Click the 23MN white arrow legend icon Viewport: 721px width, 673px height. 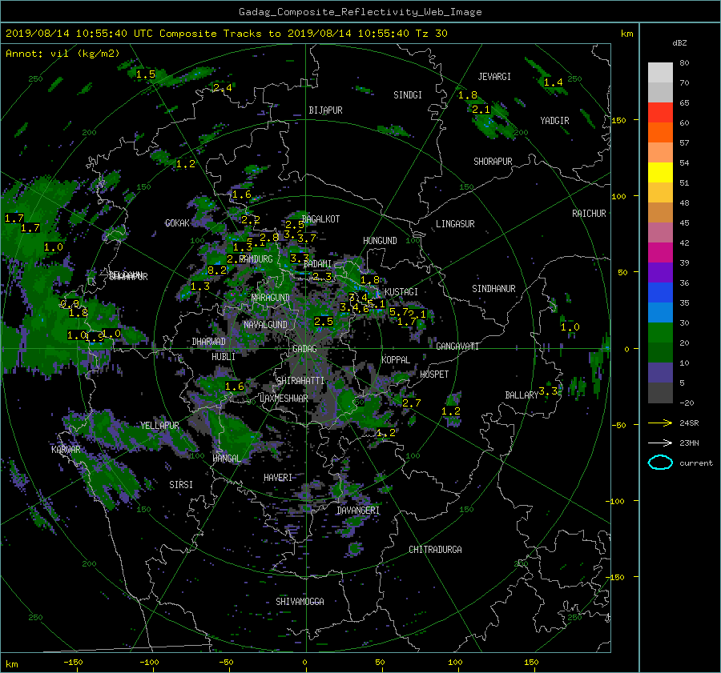(x=660, y=443)
